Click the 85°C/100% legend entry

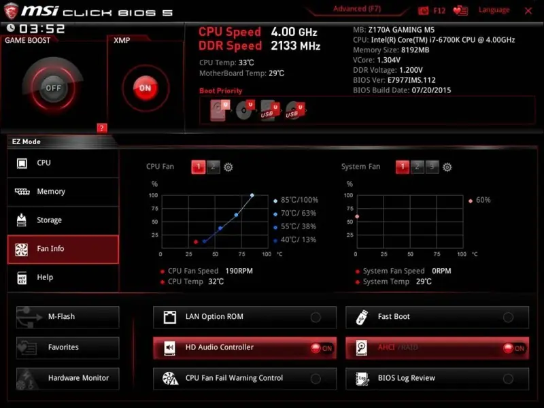[x=296, y=200]
